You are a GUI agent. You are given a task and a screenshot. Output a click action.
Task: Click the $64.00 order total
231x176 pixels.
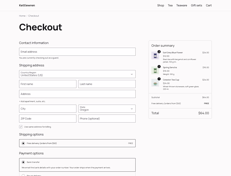[x=204, y=113]
